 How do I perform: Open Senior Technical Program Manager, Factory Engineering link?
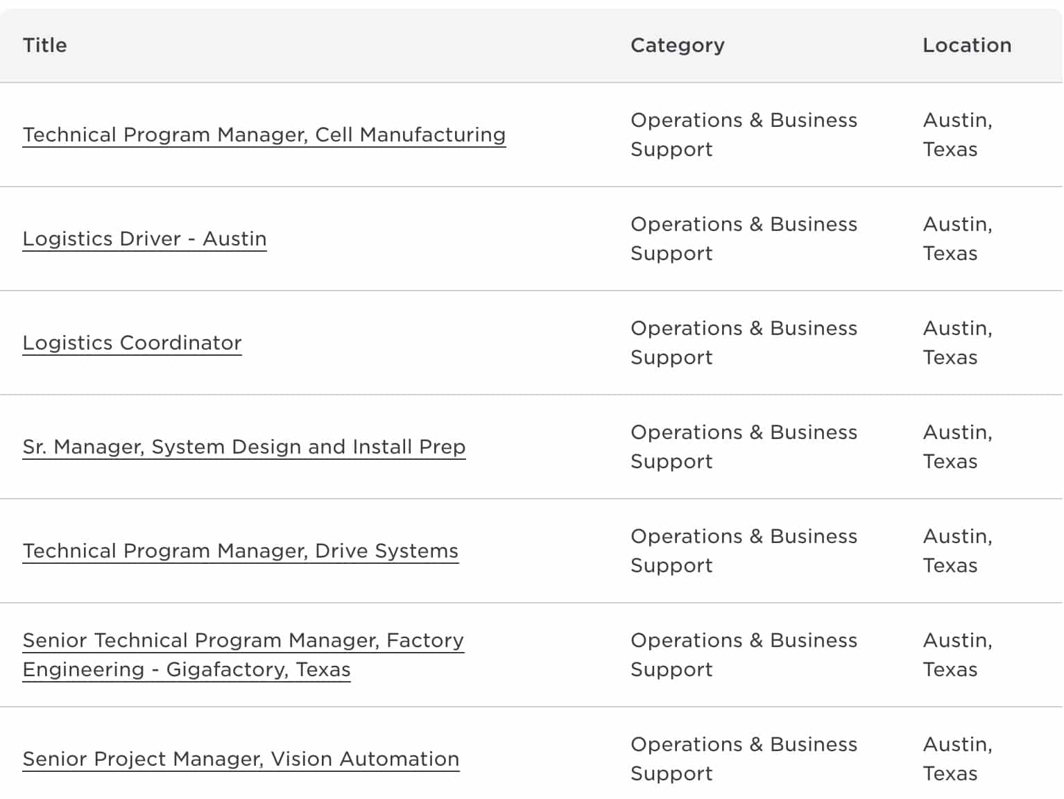click(x=243, y=641)
